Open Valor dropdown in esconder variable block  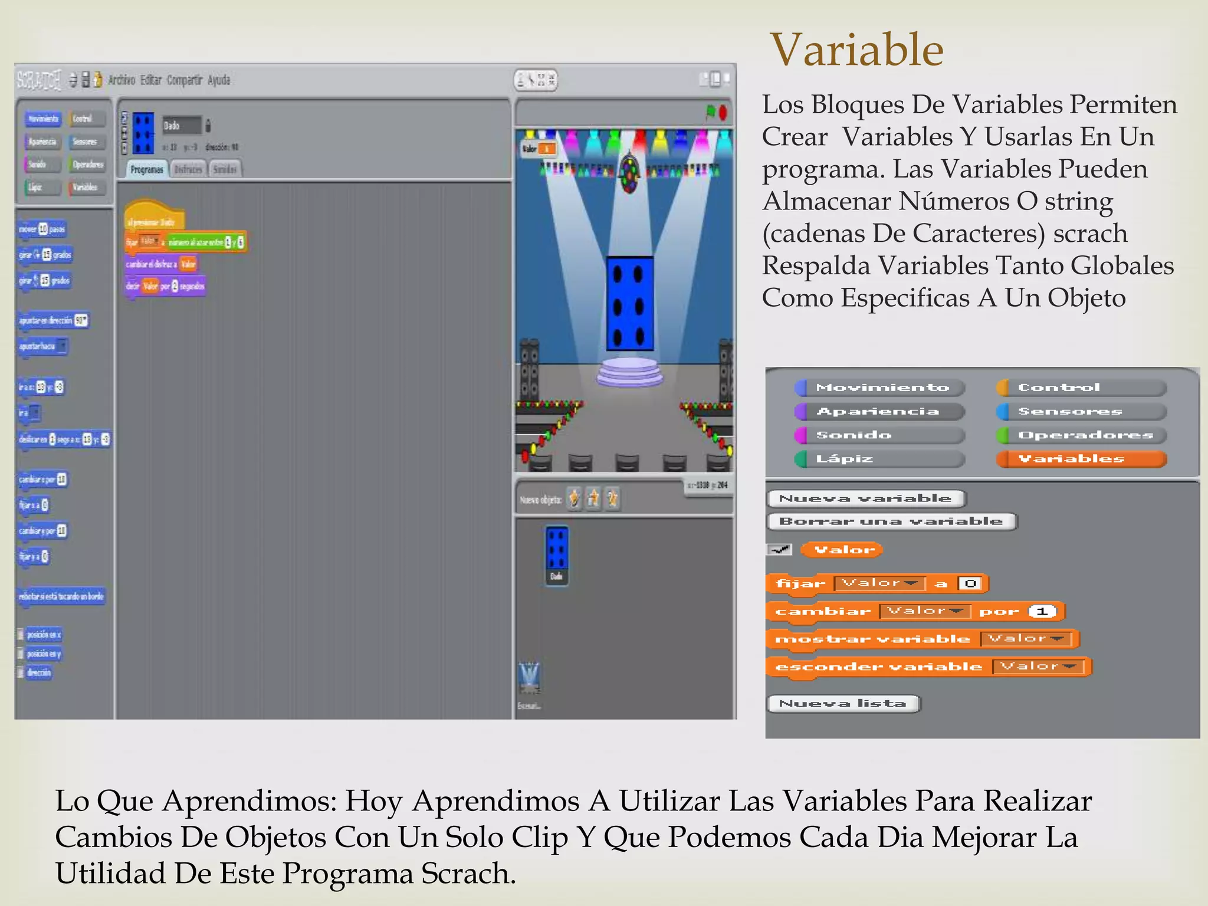coord(1039,667)
